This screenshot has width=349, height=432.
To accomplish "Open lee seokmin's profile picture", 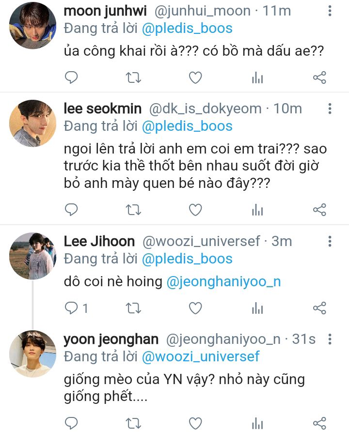I will coord(32,123).
